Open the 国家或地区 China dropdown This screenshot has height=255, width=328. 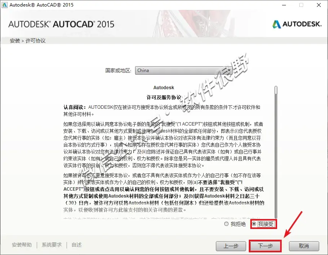pyautogui.click(x=184, y=70)
